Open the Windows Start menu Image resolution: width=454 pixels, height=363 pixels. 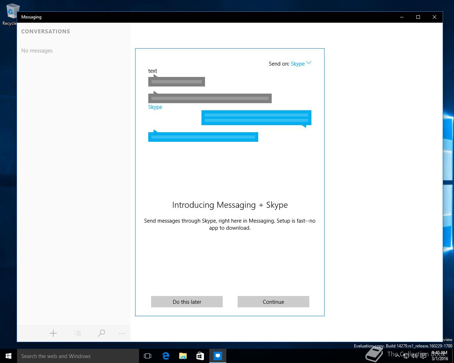pyautogui.click(x=9, y=356)
